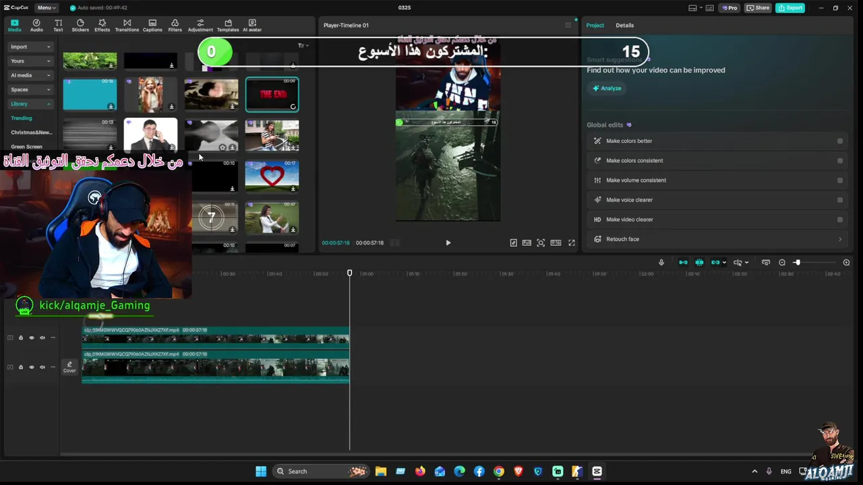This screenshot has width=863, height=485.
Task: Open the Transitions panel
Action: [x=127, y=25]
